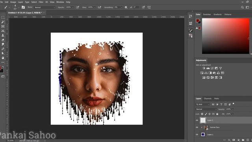Select the Rectangular Marquee tool
Image resolution: width=252 pixels, height=142 pixels.
pyautogui.click(x=3, y=17)
